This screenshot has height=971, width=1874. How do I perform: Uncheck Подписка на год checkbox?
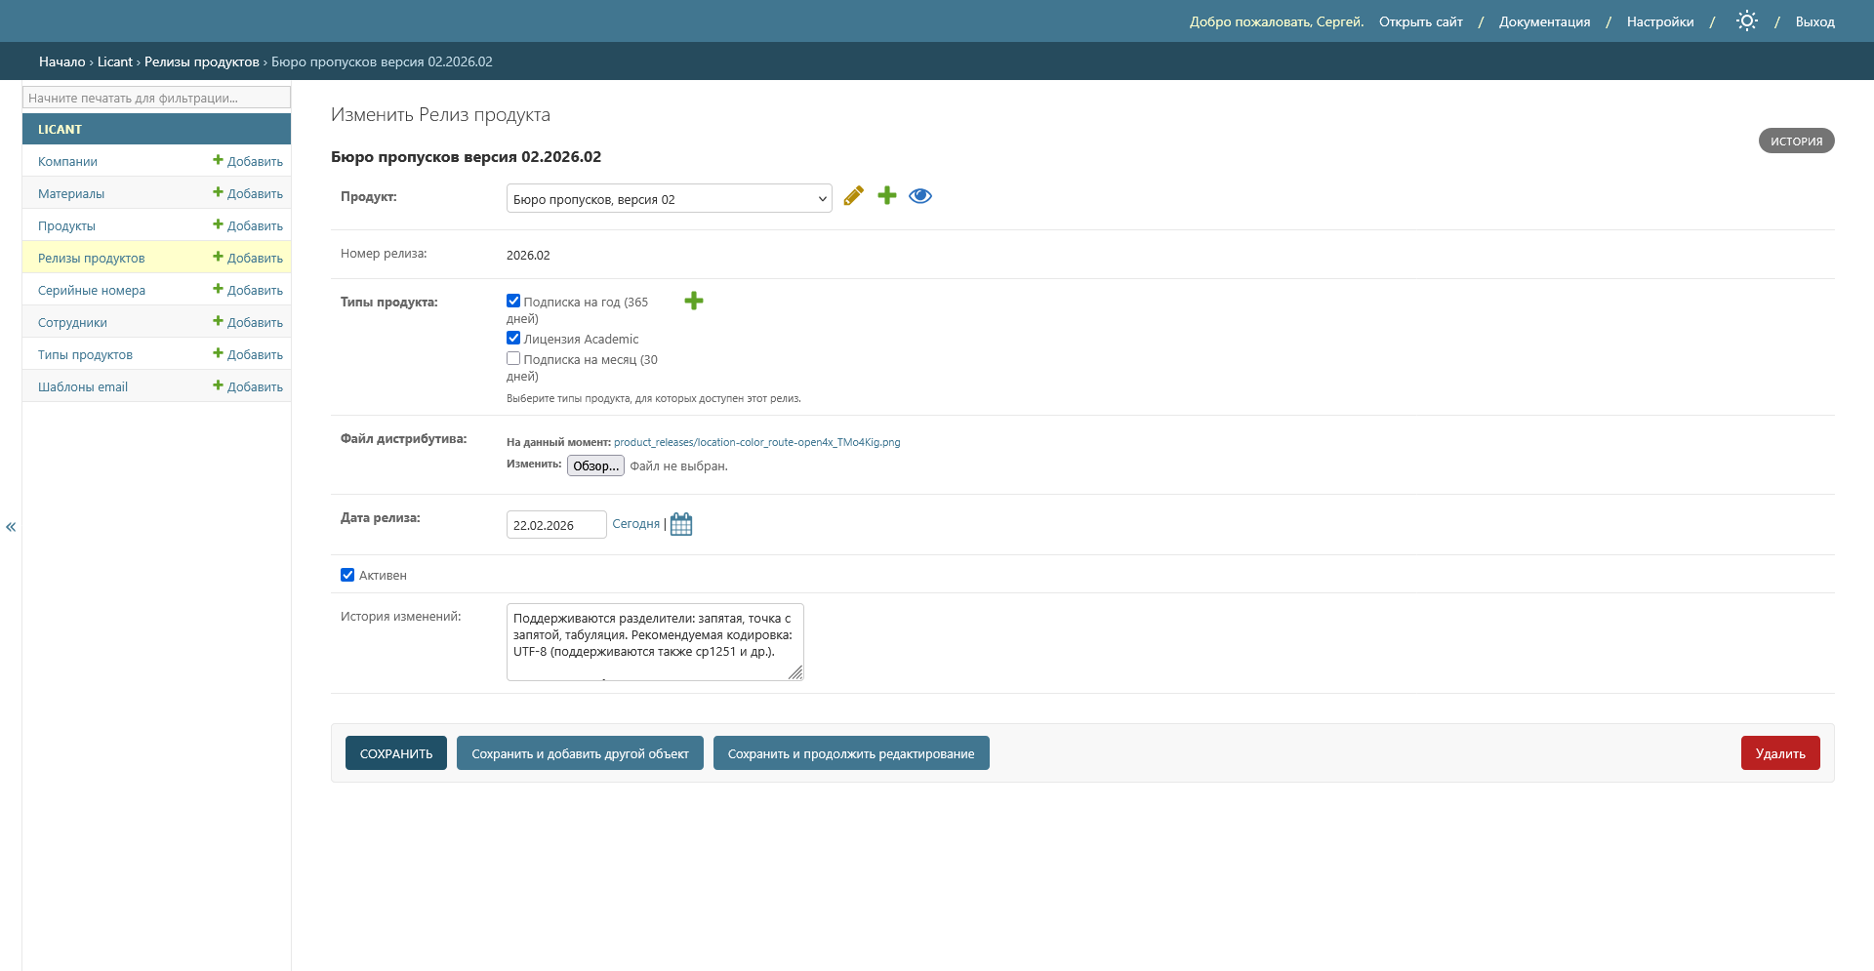pyautogui.click(x=513, y=301)
